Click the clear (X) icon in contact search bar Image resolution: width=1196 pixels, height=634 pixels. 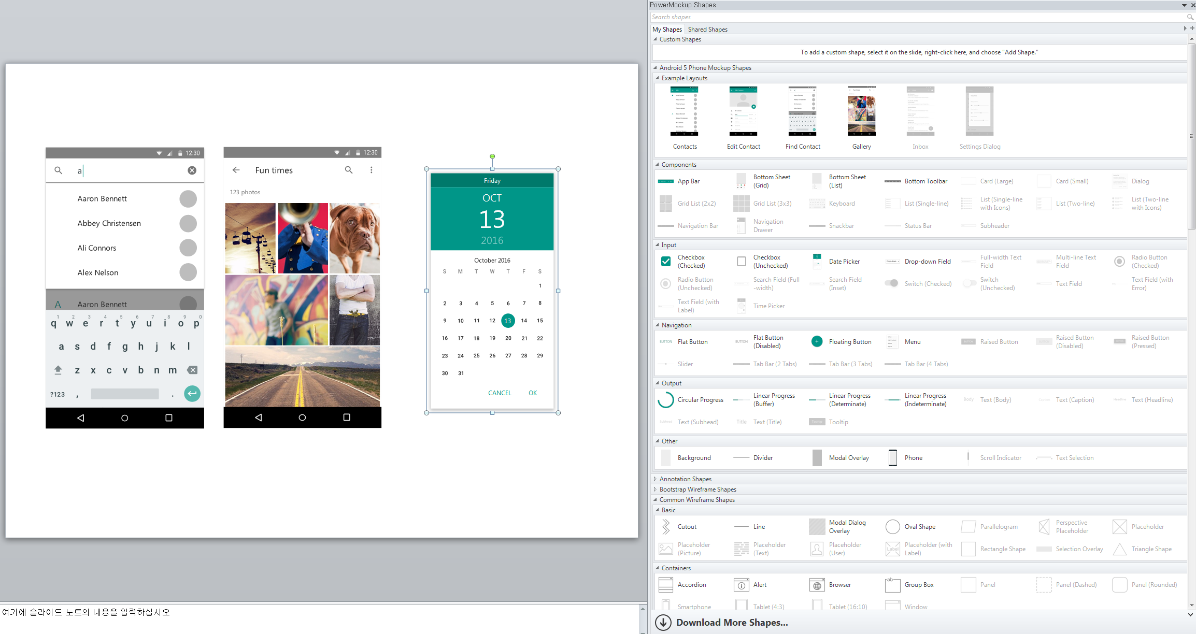click(x=192, y=170)
